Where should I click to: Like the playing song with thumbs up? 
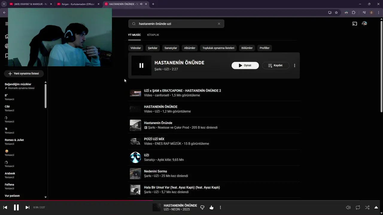click(212, 207)
